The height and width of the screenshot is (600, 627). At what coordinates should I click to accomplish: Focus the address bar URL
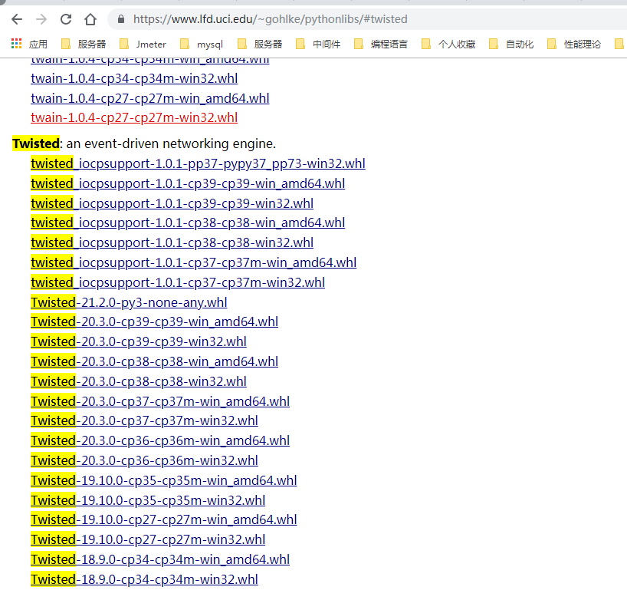tap(271, 19)
